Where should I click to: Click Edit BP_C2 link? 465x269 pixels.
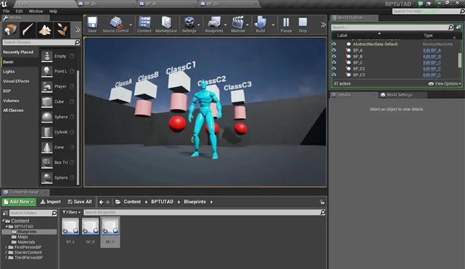432,69
